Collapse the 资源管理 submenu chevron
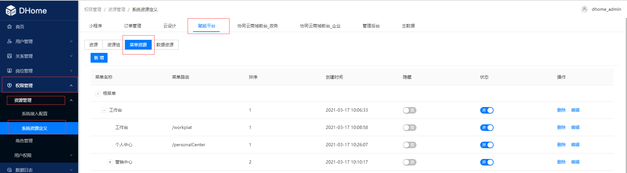627x173 pixels. [x=71, y=100]
